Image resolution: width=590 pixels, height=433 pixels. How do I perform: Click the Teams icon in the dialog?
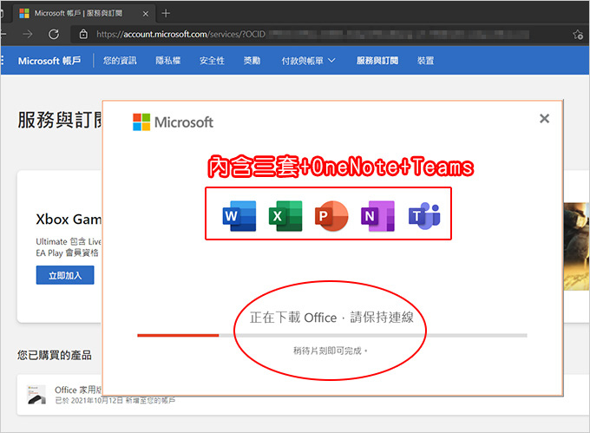(x=424, y=215)
